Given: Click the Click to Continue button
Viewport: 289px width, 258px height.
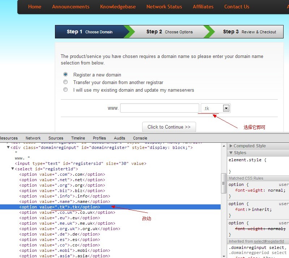Looking at the screenshot, I should click(169, 127).
